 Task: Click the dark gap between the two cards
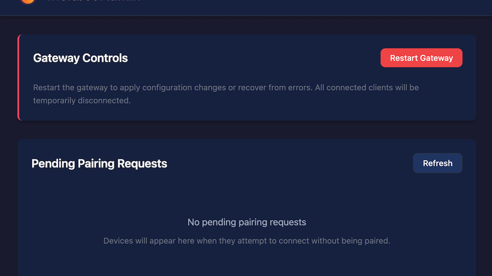coord(247,130)
